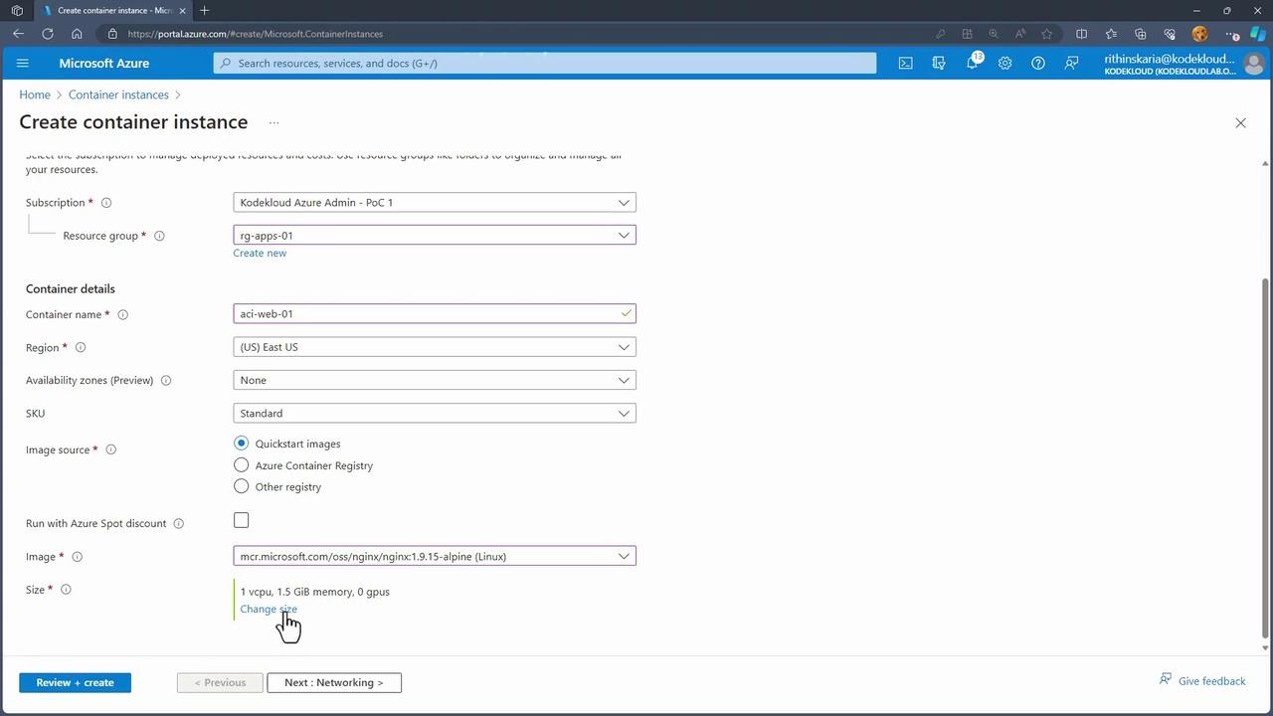Enable Run with Azure Spot discount
Viewport: 1273px width, 716px height.
coord(241,520)
